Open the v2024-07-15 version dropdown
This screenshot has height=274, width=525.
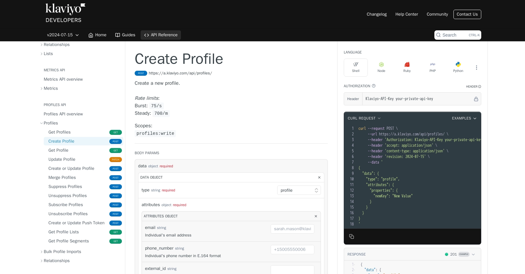[x=63, y=35]
